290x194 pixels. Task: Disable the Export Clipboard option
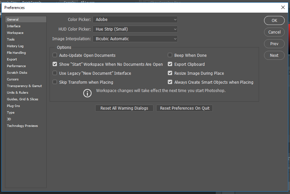pyautogui.click(x=170, y=64)
